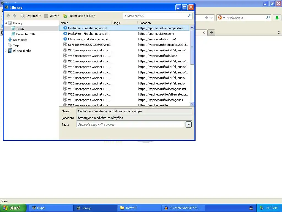
Task: Click the Search History field
Action: [156, 16]
